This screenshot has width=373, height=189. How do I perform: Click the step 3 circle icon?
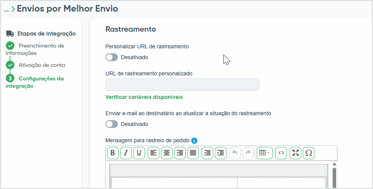click(10, 78)
